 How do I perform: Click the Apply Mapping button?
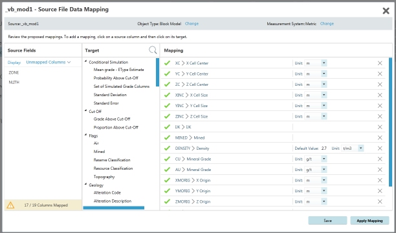click(369, 220)
